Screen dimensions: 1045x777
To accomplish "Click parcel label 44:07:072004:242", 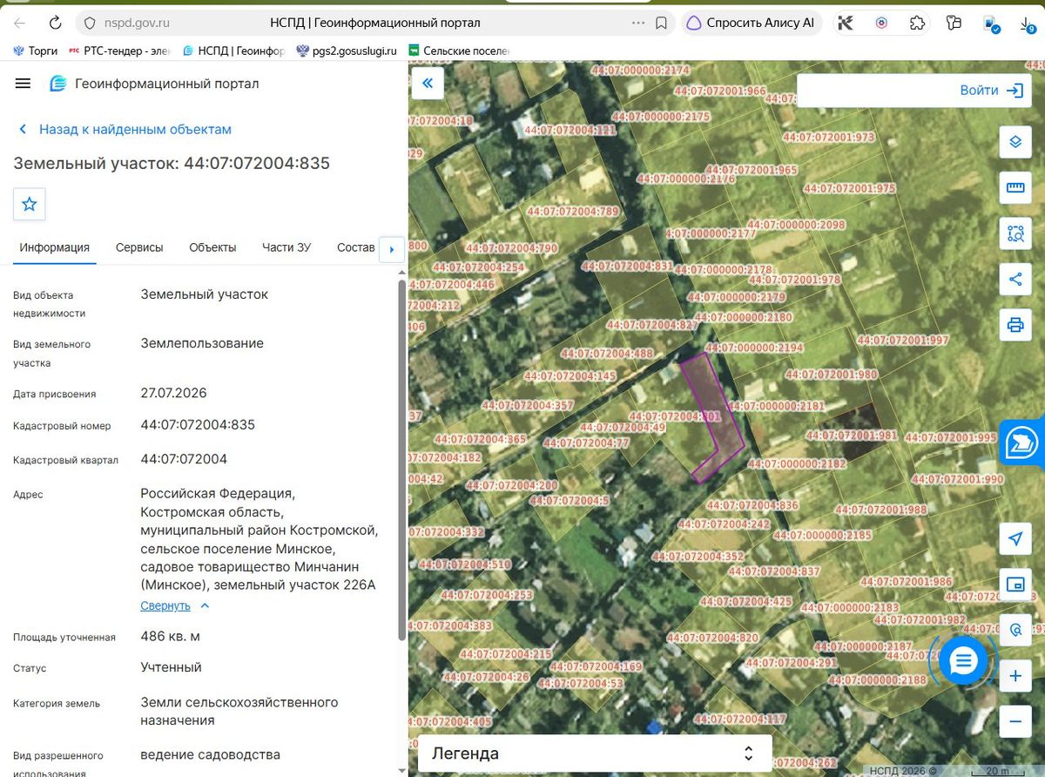I will point(724,524).
